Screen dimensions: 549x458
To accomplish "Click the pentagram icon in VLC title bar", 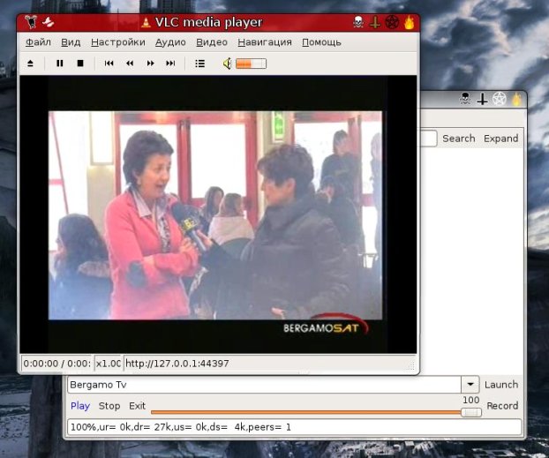I will pos(392,22).
